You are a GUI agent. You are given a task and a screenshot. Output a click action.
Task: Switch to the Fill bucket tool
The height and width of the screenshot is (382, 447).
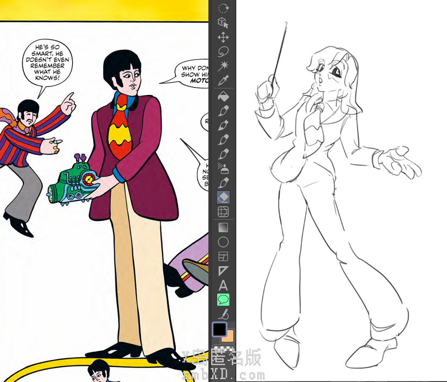pyautogui.click(x=223, y=97)
